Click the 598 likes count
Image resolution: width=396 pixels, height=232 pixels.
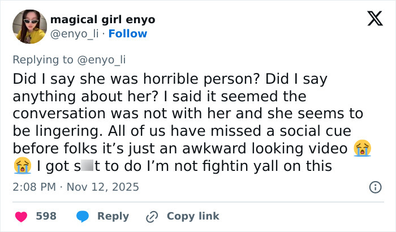pos(46,216)
